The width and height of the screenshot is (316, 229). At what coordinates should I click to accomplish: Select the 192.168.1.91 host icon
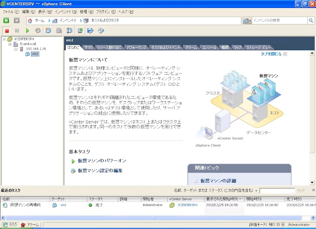pos(22,49)
